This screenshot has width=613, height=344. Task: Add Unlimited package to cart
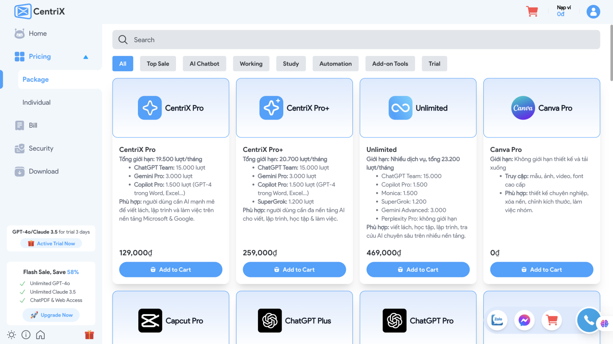(418, 270)
